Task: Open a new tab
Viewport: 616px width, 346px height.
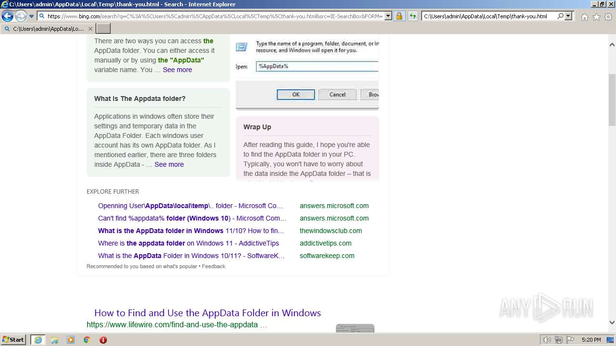Action: pyautogui.click(x=103, y=29)
